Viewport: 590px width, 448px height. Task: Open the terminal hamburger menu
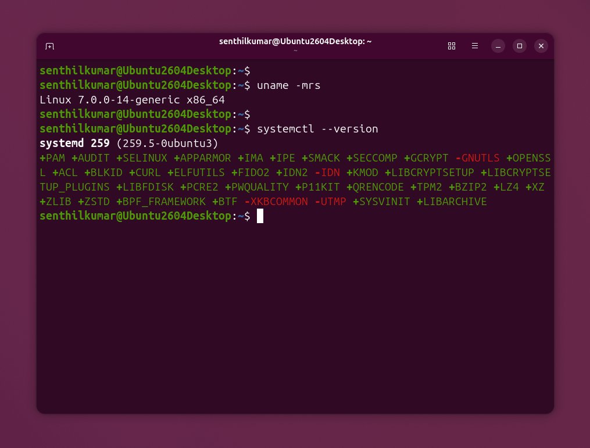click(x=475, y=46)
